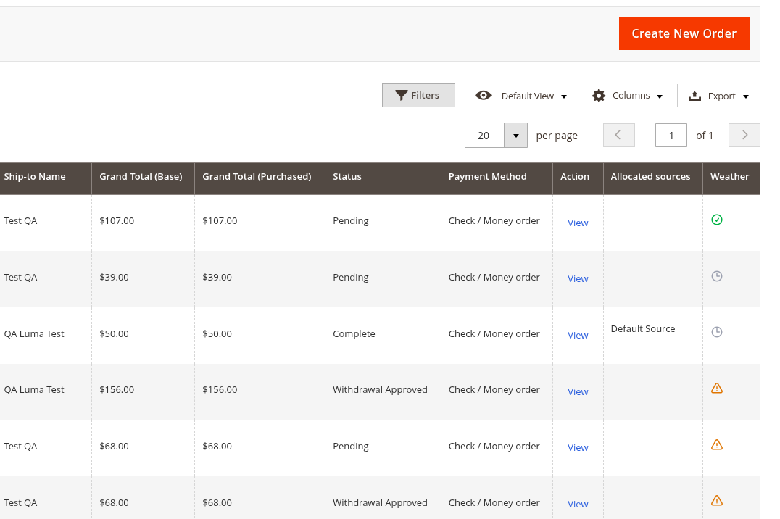
Task: Click the clock weather icon for $50.00 order
Action: click(717, 332)
